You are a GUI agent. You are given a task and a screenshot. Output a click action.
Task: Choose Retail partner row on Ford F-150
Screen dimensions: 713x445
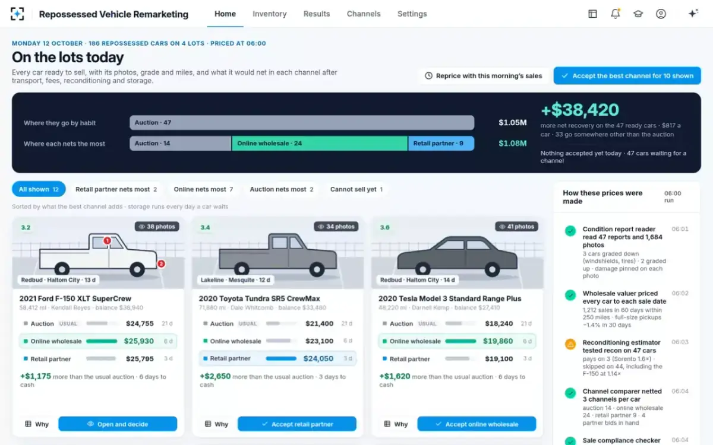[x=98, y=359]
